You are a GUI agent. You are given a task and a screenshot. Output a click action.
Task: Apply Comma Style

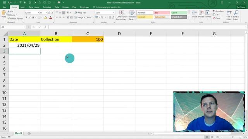pyautogui.click(x=105, y=17)
